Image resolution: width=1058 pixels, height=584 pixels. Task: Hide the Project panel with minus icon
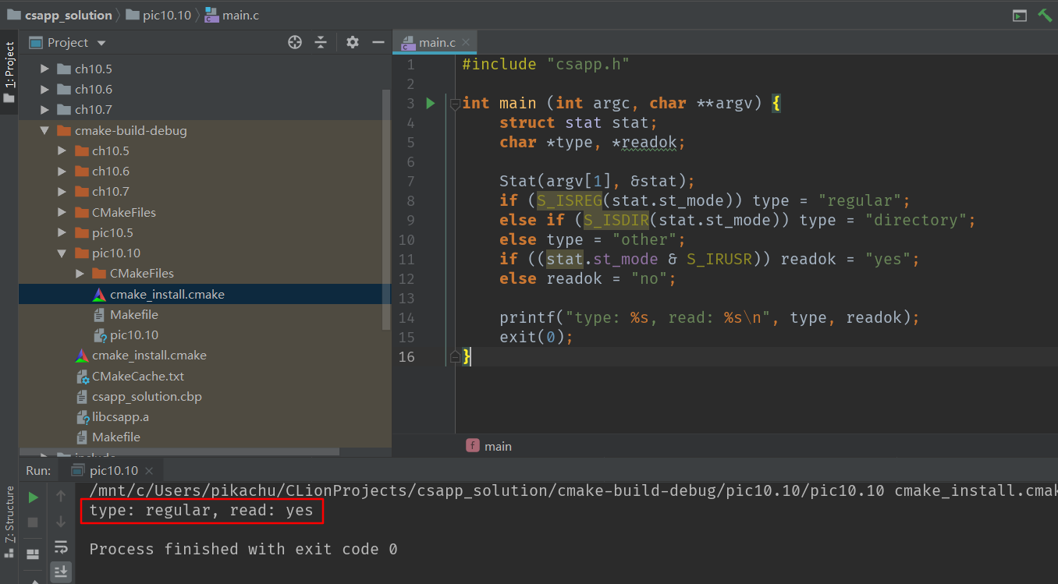pyautogui.click(x=378, y=42)
